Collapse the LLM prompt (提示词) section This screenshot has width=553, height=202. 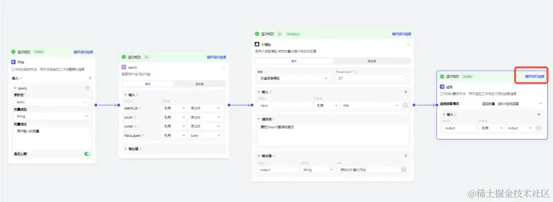(x=259, y=119)
